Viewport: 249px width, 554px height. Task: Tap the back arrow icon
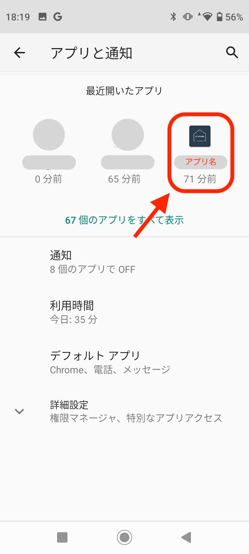point(20,53)
